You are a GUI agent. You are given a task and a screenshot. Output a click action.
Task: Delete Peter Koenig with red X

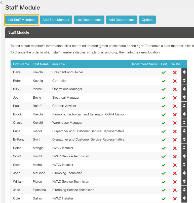click(x=175, y=81)
